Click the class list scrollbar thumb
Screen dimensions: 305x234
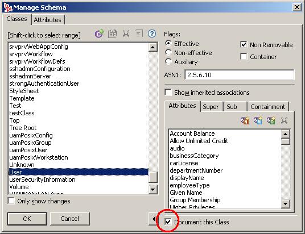[x=153, y=177]
